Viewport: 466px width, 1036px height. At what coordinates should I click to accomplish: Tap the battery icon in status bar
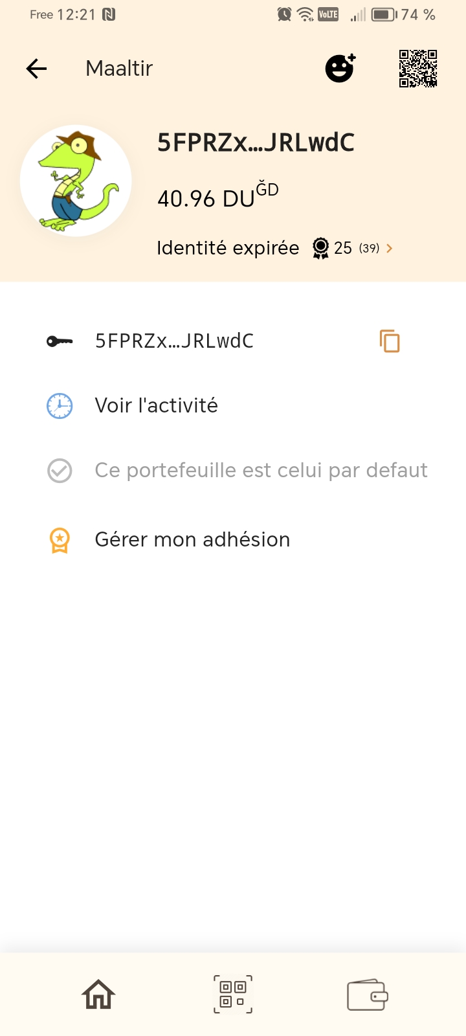pos(384,14)
